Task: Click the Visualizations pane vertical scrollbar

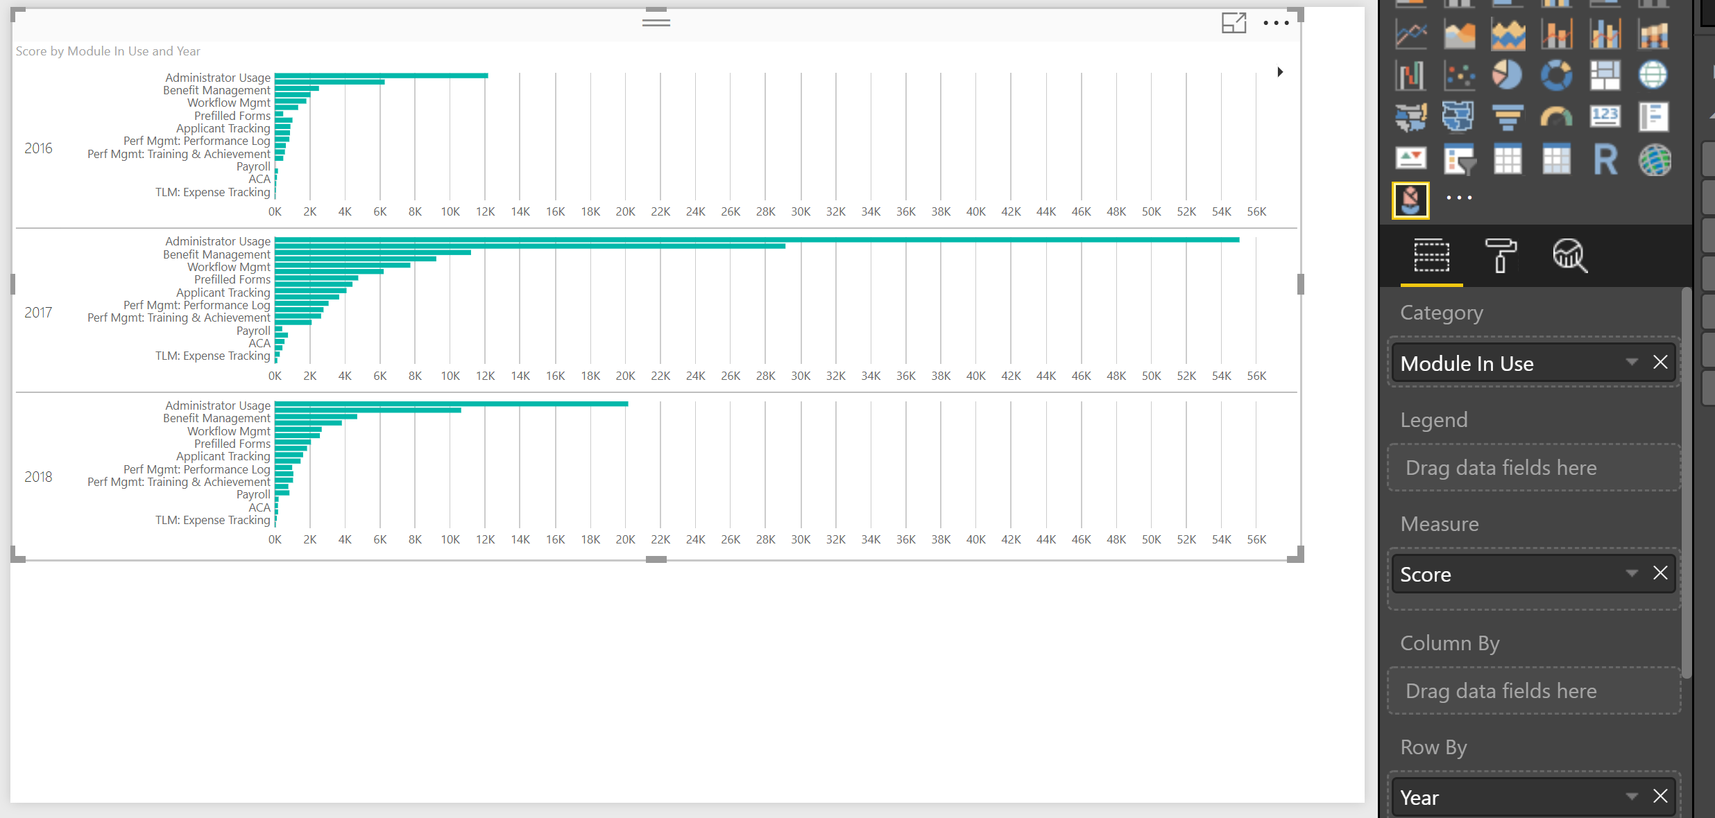Action: [1687, 482]
